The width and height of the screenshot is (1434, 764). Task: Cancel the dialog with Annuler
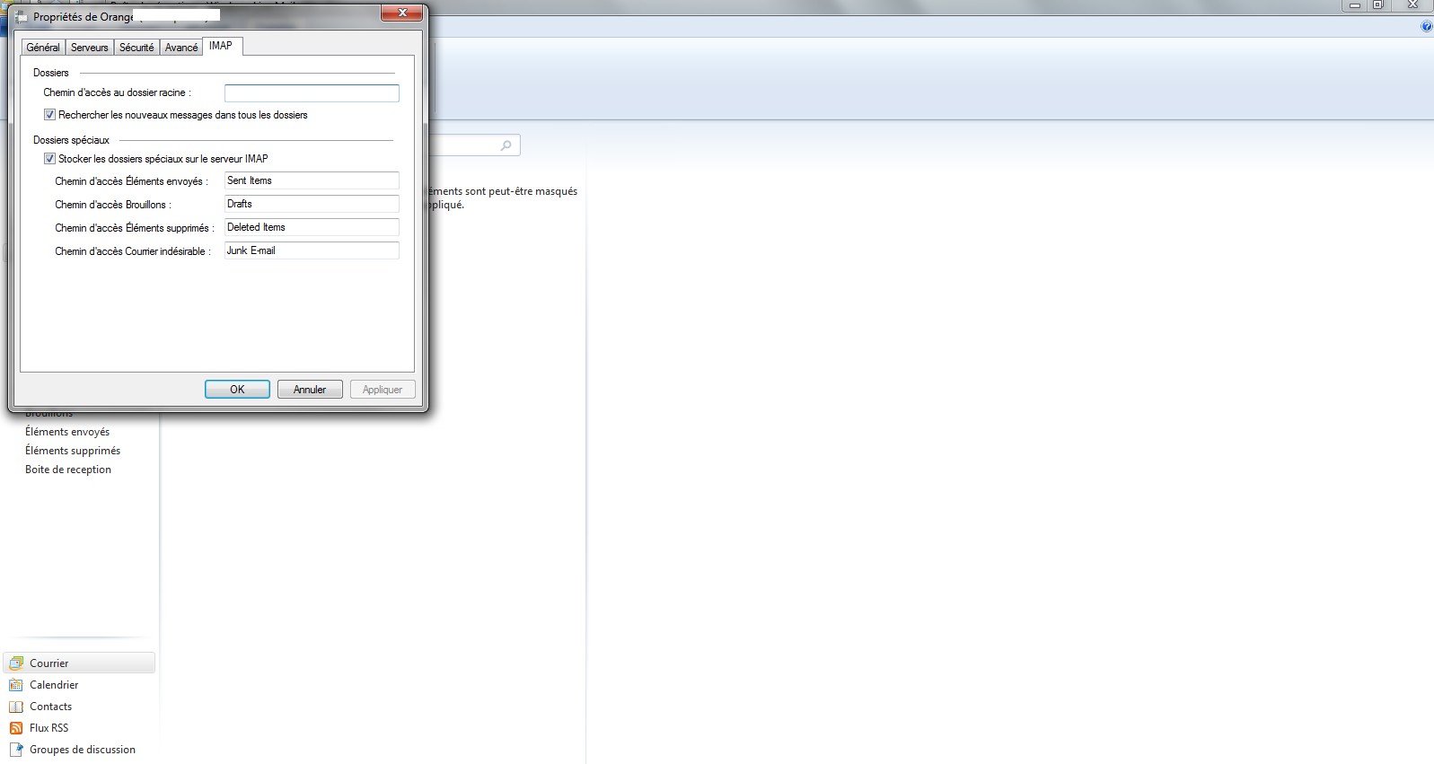click(310, 390)
